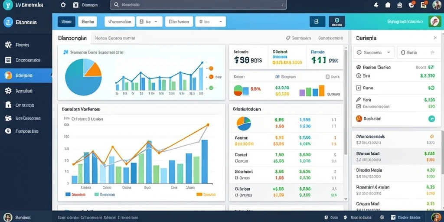The image size is (444, 222).
Task: Click the white Bosia button in the toolbar
Action: click(88, 22)
